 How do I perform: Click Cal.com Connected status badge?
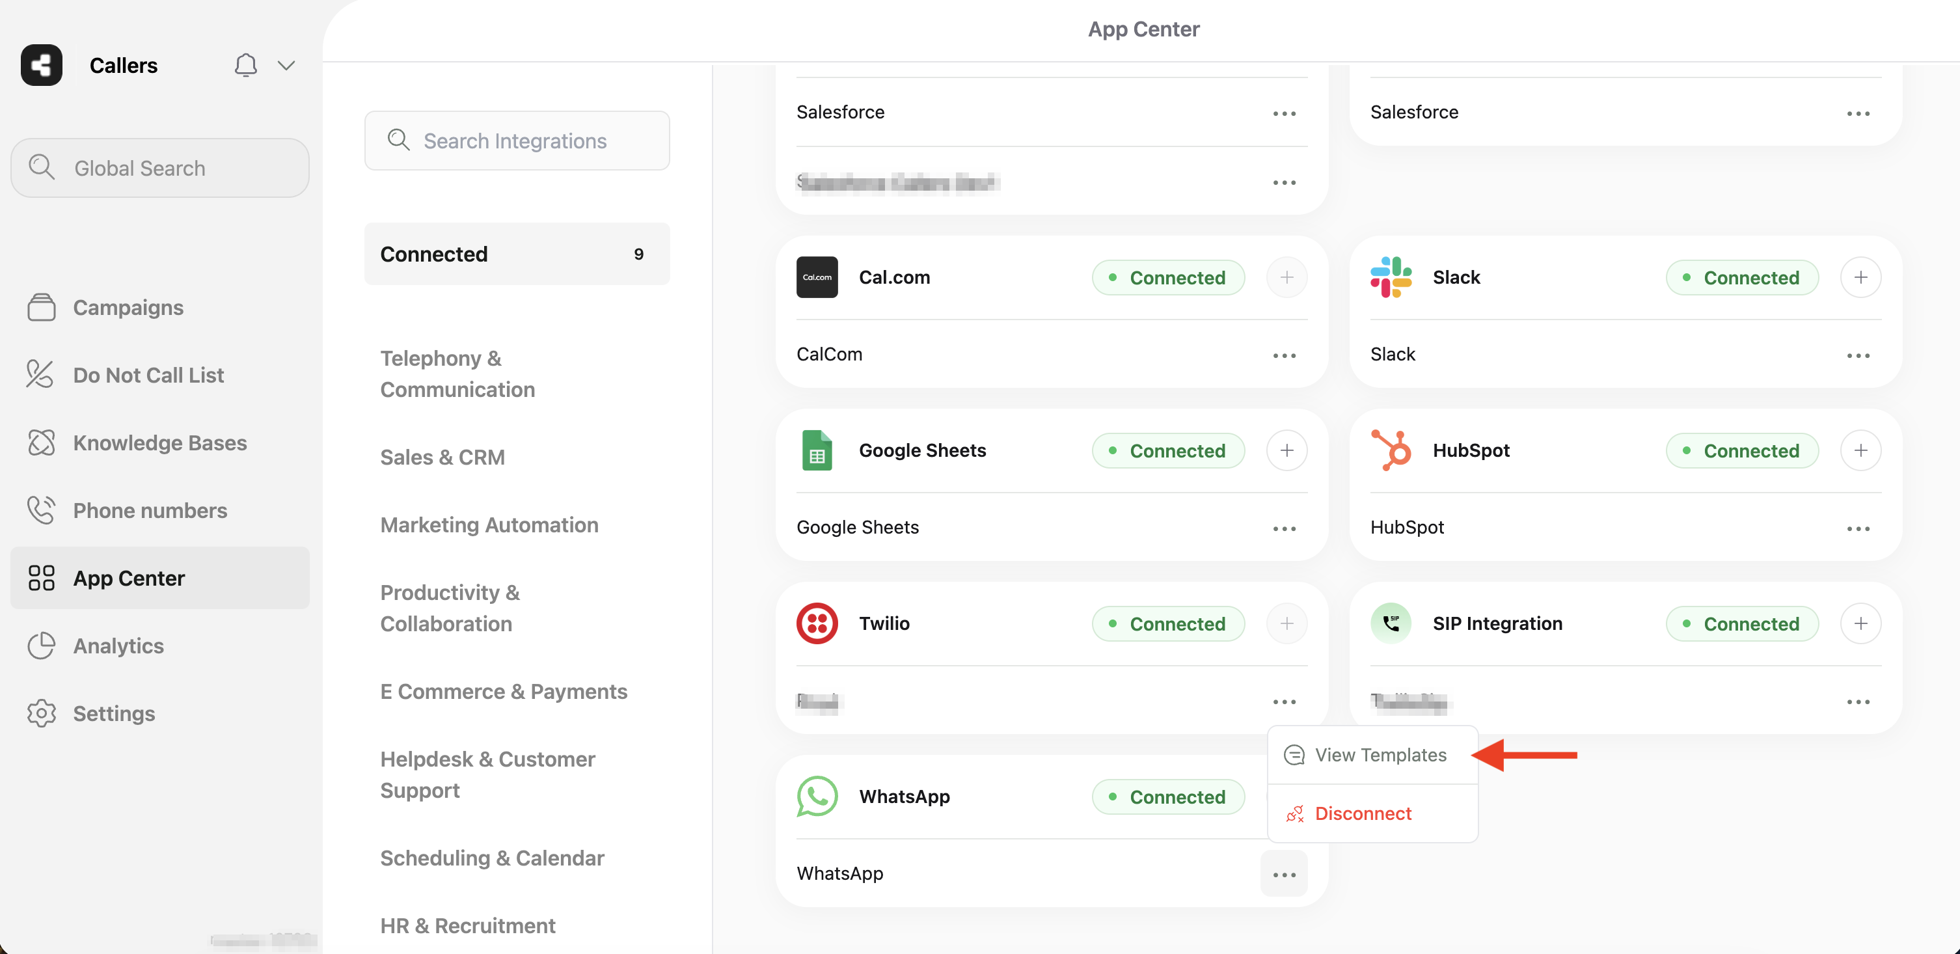point(1168,278)
